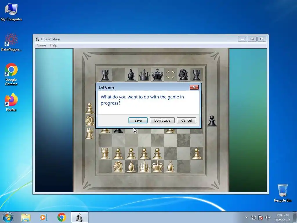
Task: Select the white bishop left of the queen
Action: pos(131,166)
